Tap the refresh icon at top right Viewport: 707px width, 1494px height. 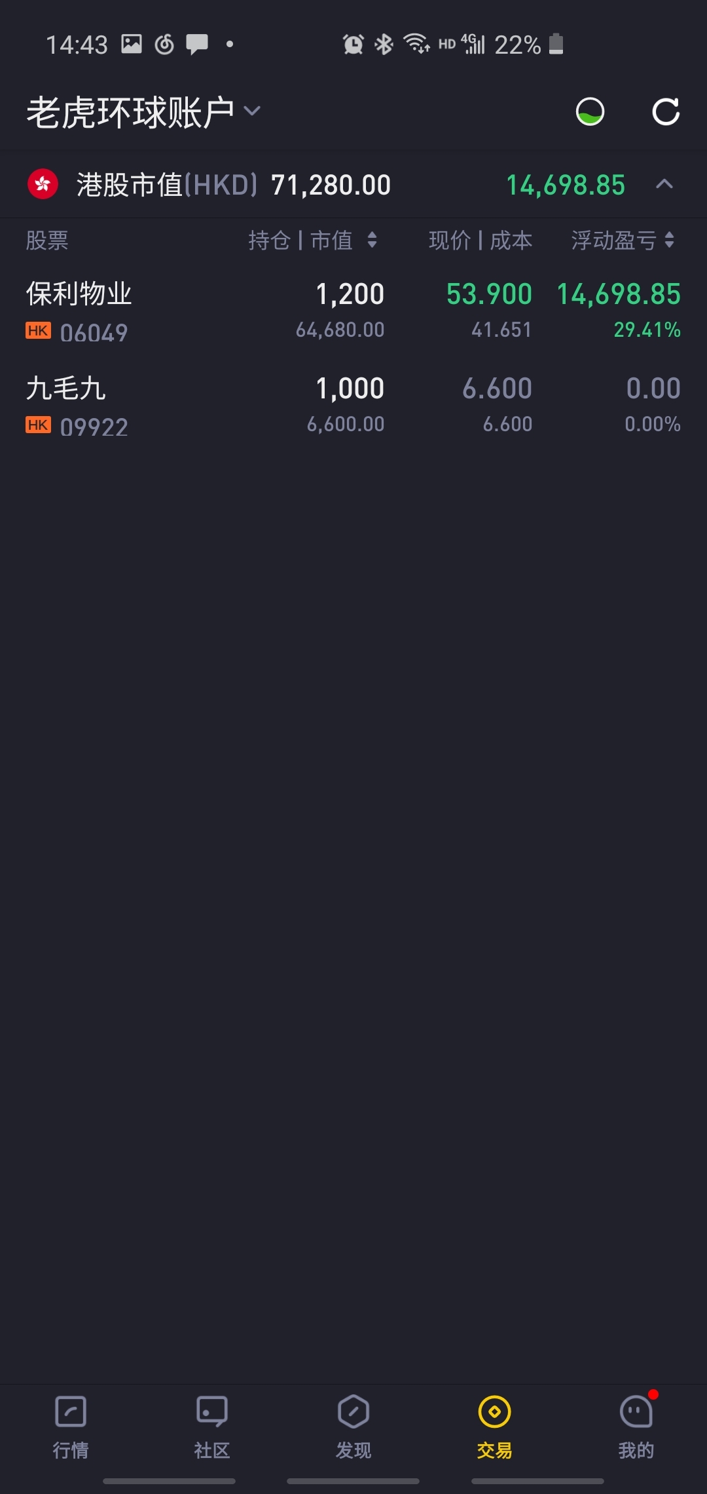coord(666,111)
